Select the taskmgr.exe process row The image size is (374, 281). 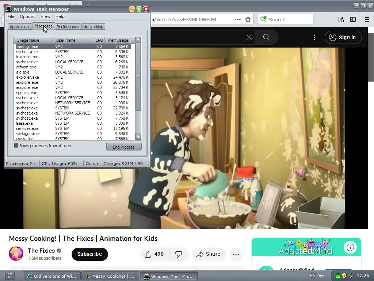[x=73, y=46]
